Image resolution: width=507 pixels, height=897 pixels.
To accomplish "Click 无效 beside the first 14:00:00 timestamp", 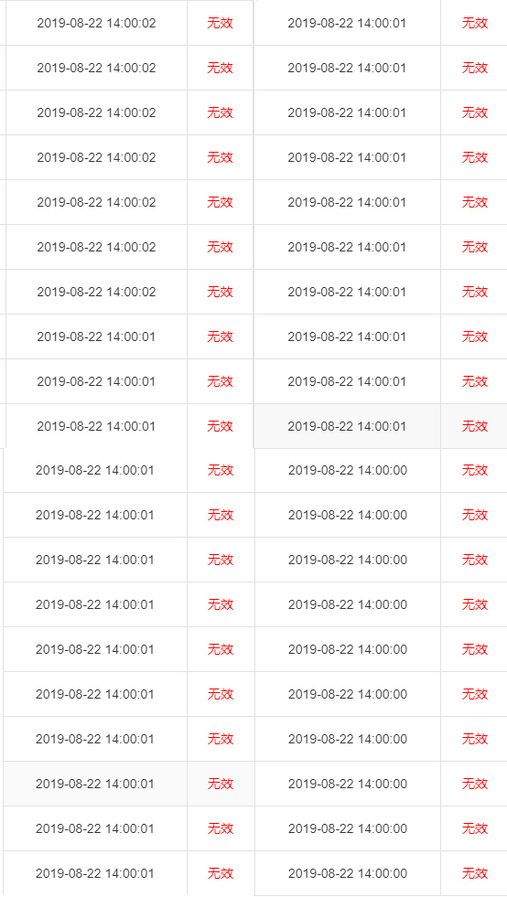I will [x=475, y=470].
